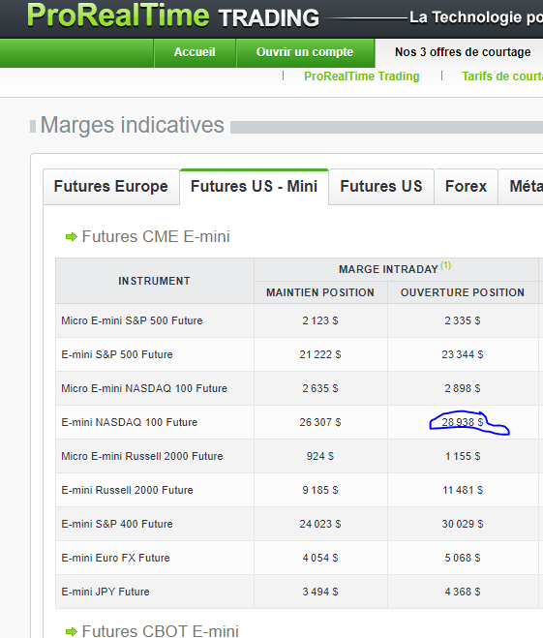This screenshot has width=543, height=638.
Task: Click the 4 054 $ maintenance margin value
Action: pyautogui.click(x=320, y=558)
